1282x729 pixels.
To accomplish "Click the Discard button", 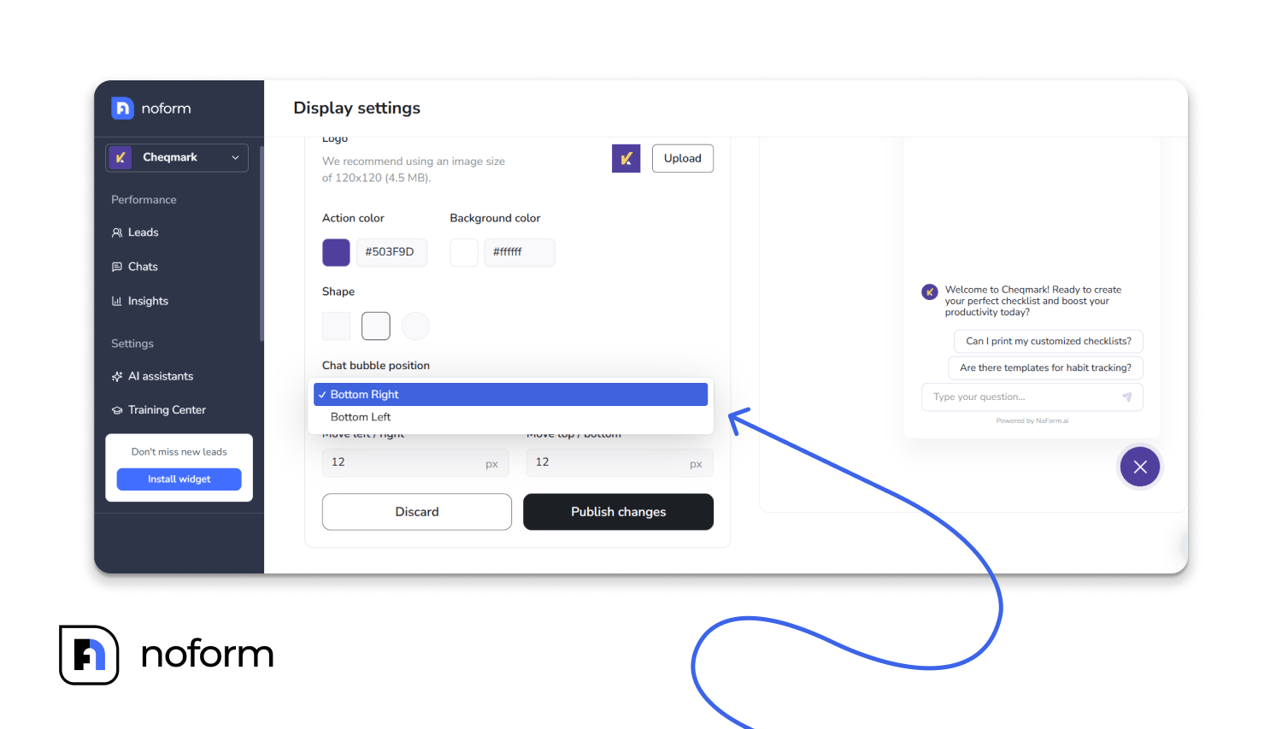I will [417, 512].
